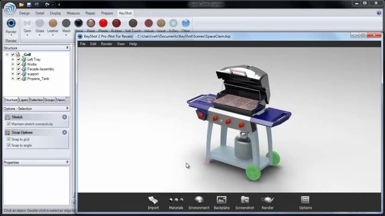Uncheck the Facade Assembly visibility checkbox
Image resolution: width=385 pixels, height=216 pixels.
click(x=19, y=69)
